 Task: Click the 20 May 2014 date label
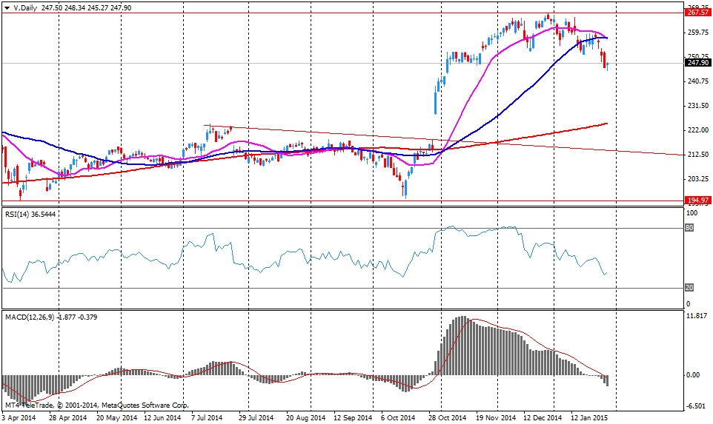(117, 417)
